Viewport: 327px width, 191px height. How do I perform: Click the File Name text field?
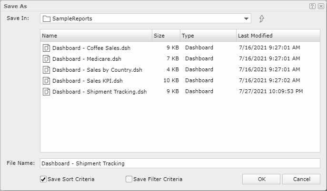click(180, 163)
